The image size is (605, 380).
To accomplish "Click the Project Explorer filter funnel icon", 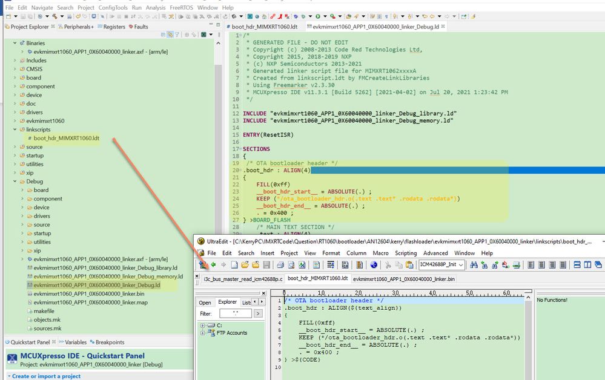I will tap(177, 34).
